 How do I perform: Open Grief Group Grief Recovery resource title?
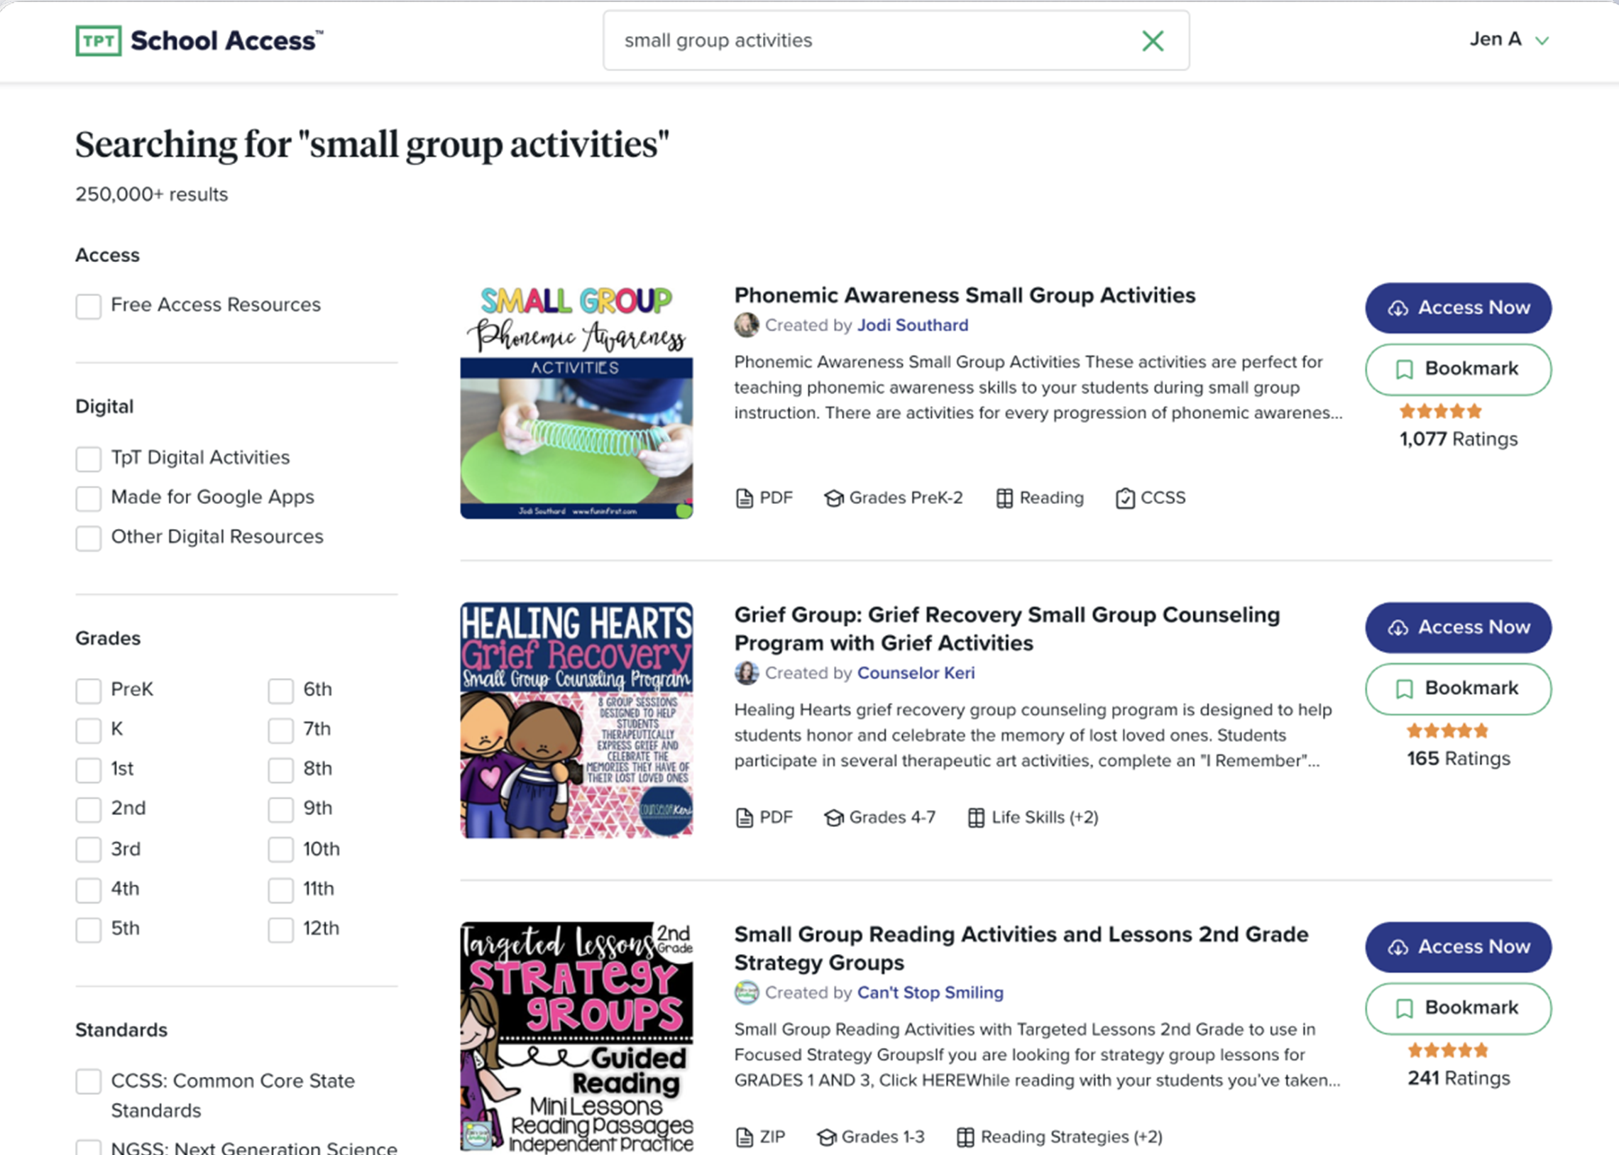[1006, 629]
